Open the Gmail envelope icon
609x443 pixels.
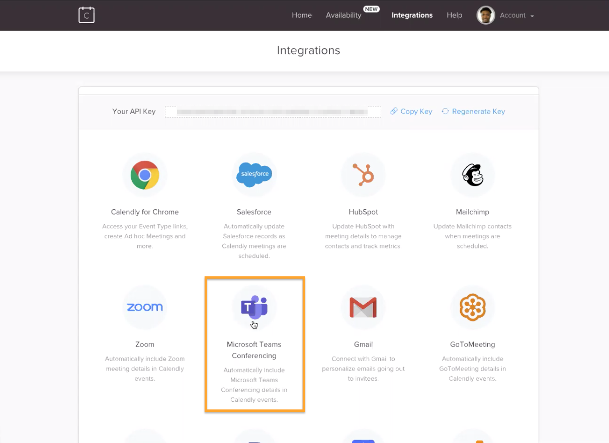[x=363, y=307]
